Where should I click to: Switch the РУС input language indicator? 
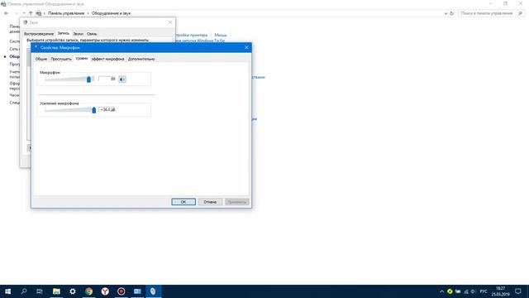tap(484, 291)
